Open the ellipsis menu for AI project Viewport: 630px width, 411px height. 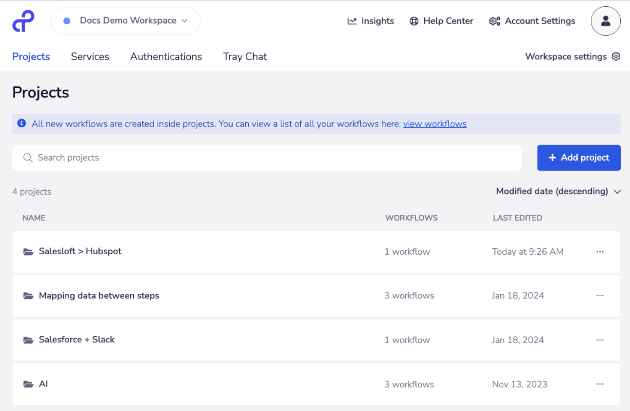pyautogui.click(x=599, y=384)
